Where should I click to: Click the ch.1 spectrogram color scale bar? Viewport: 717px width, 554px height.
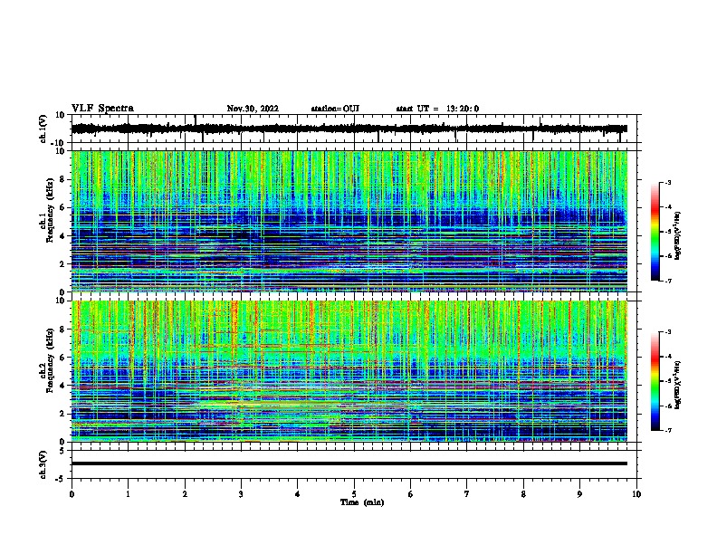[655, 232]
